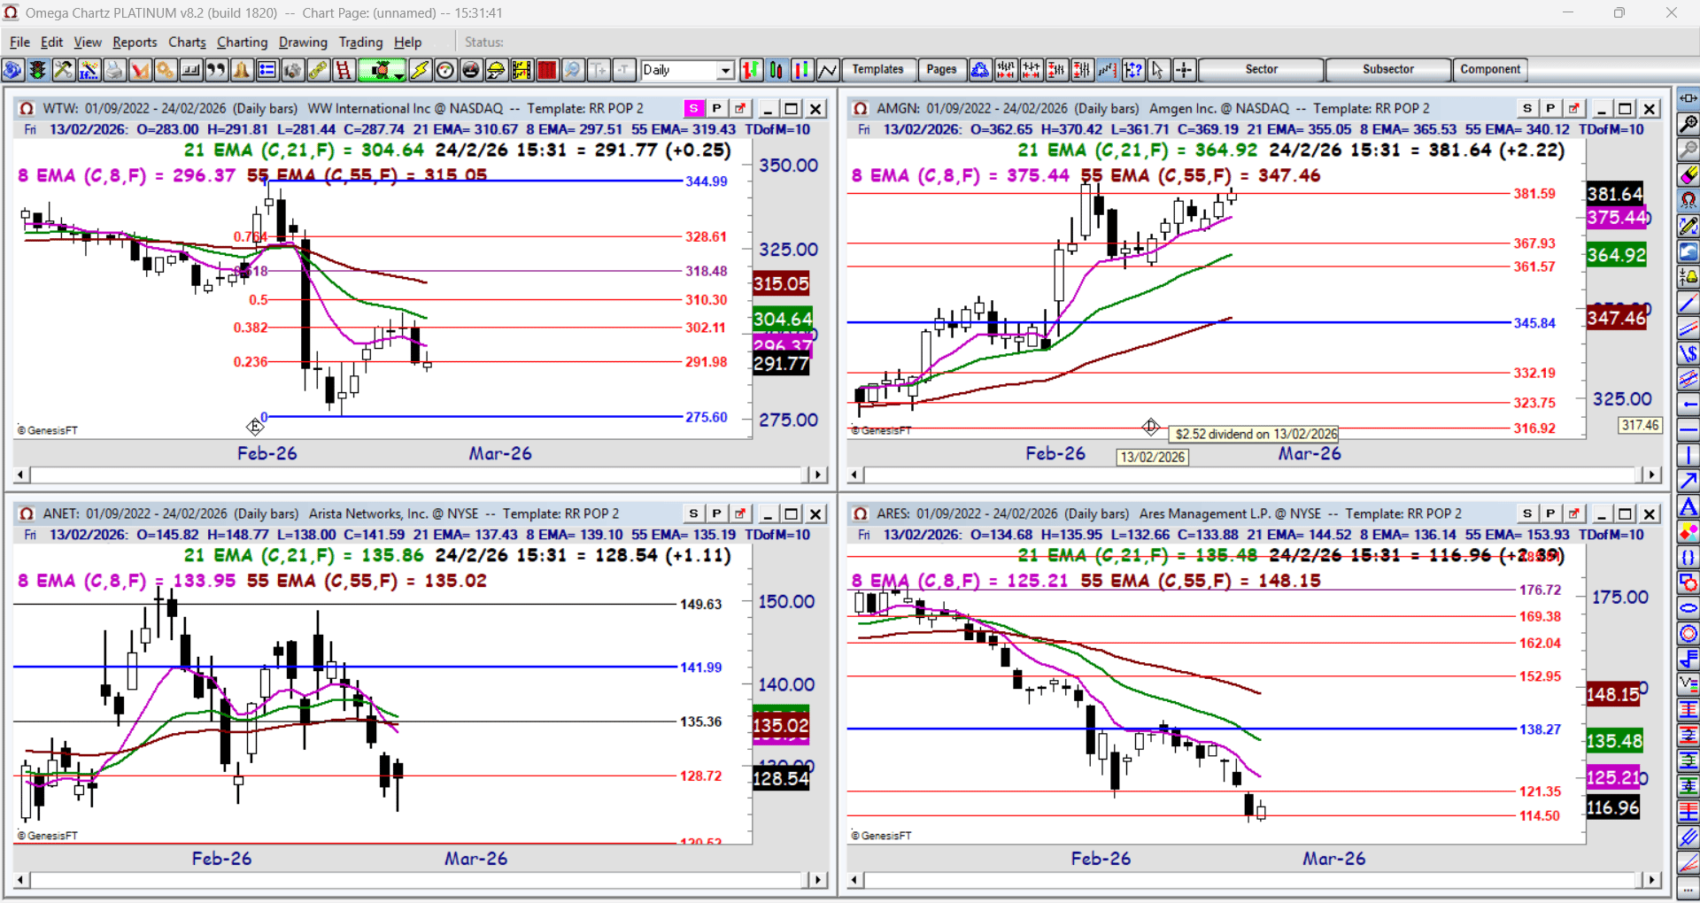Open the hammer and wrench tools icon
1700x903 pixels.
[63, 70]
